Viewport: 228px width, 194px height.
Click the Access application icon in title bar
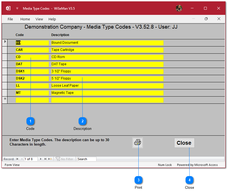click(8, 8)
